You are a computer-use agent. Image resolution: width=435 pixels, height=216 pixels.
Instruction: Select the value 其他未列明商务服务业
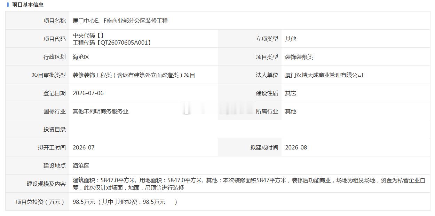click(x=101, y=111)
